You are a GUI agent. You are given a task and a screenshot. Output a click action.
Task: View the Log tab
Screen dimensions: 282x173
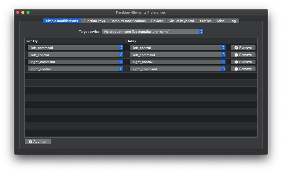tap(233, 21)
